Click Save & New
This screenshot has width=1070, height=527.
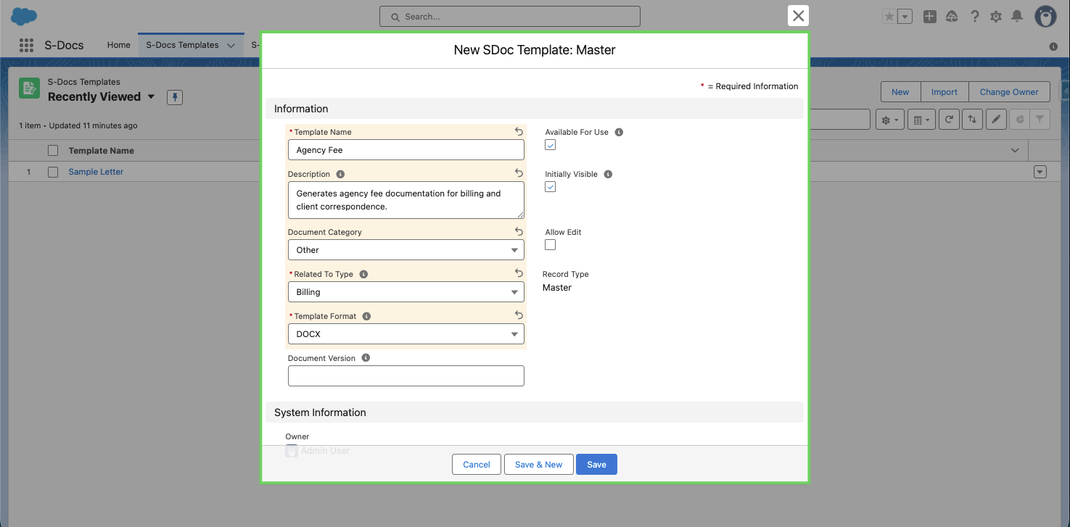coord(539,465)
